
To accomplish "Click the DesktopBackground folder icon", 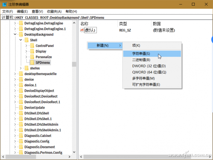I will pos(21,34).
